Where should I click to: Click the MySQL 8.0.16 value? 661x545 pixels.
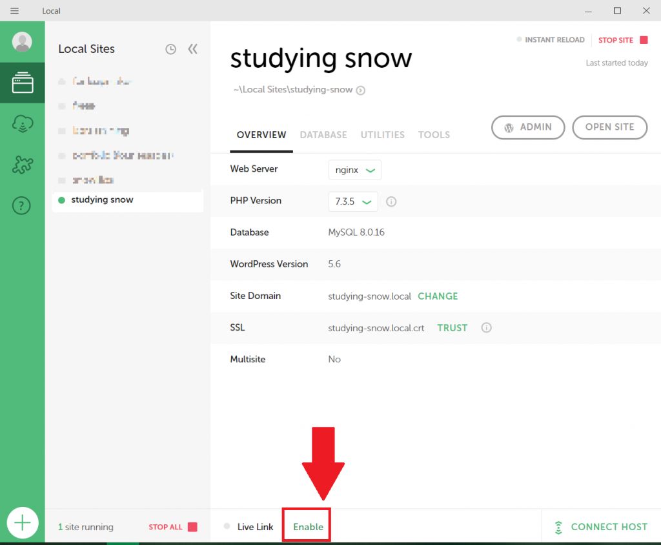coord(356,232)
